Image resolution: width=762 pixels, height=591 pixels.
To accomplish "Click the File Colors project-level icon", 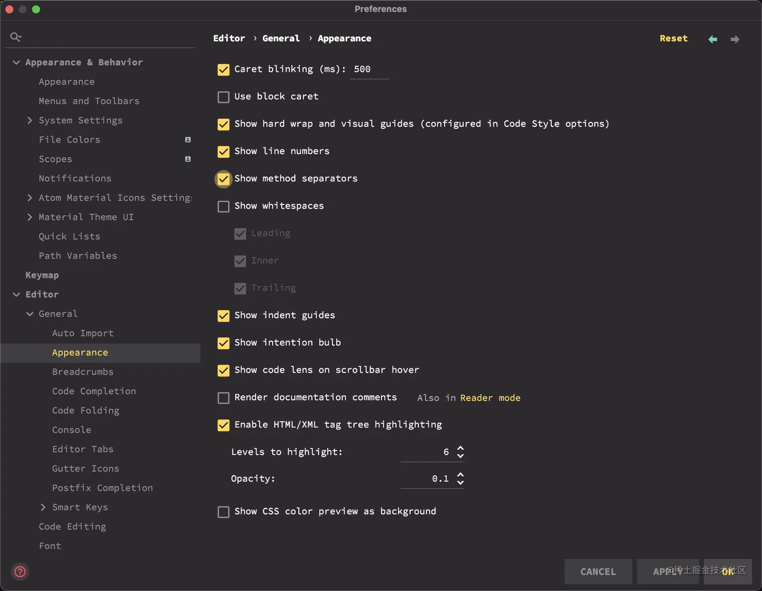I will pos(188,140).
